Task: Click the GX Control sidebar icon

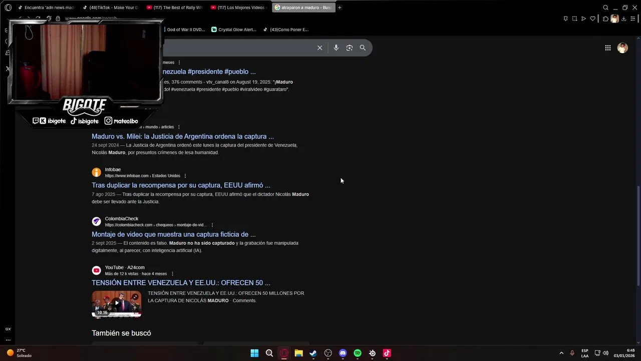Action: click(x=8, y=329)
